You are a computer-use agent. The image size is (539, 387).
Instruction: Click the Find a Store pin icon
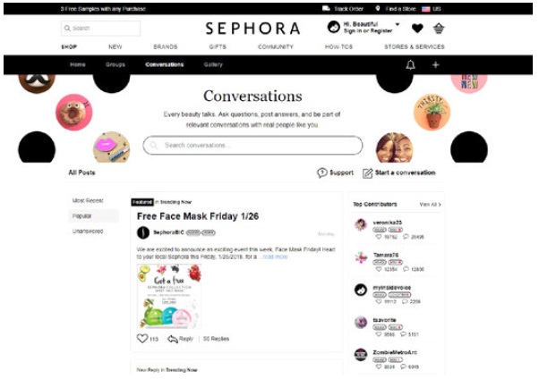[x=378, y=8]
